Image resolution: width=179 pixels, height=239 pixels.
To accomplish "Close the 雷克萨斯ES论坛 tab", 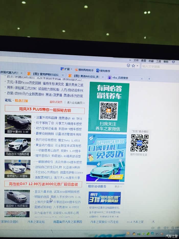I will pyautogui.click(x=63, y=75).
